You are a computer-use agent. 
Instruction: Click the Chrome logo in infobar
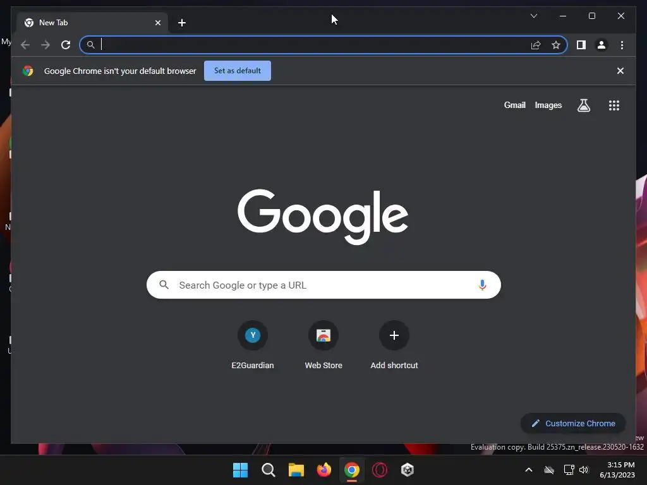coord(28,71)
